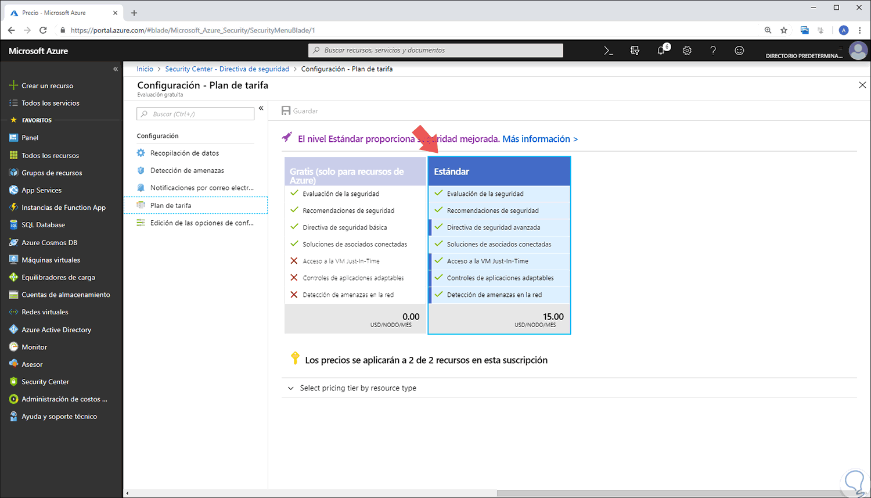The width and height of the screenshot is (871, 498).
Task: Close the Configuración blade
Action: 862,85
